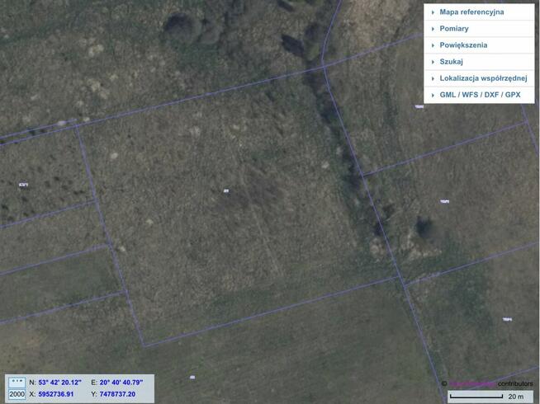
Task: Open the Szukaj search panel
Action: (451, 62)
